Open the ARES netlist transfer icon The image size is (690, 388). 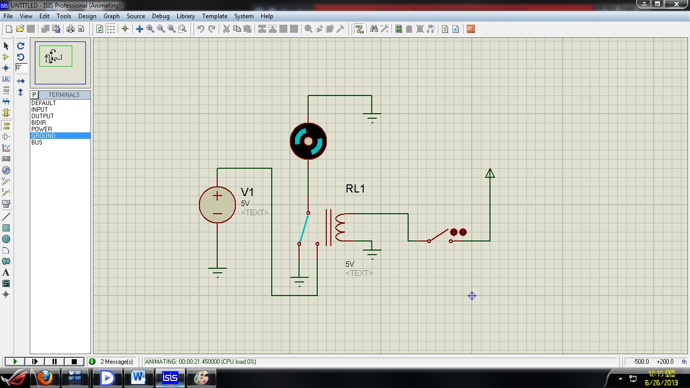click(470, 29)
